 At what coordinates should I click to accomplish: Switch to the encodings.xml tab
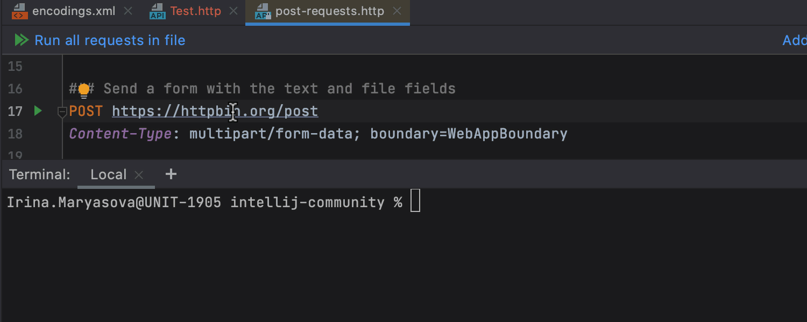pyautogui.click(x=73, y=10)
